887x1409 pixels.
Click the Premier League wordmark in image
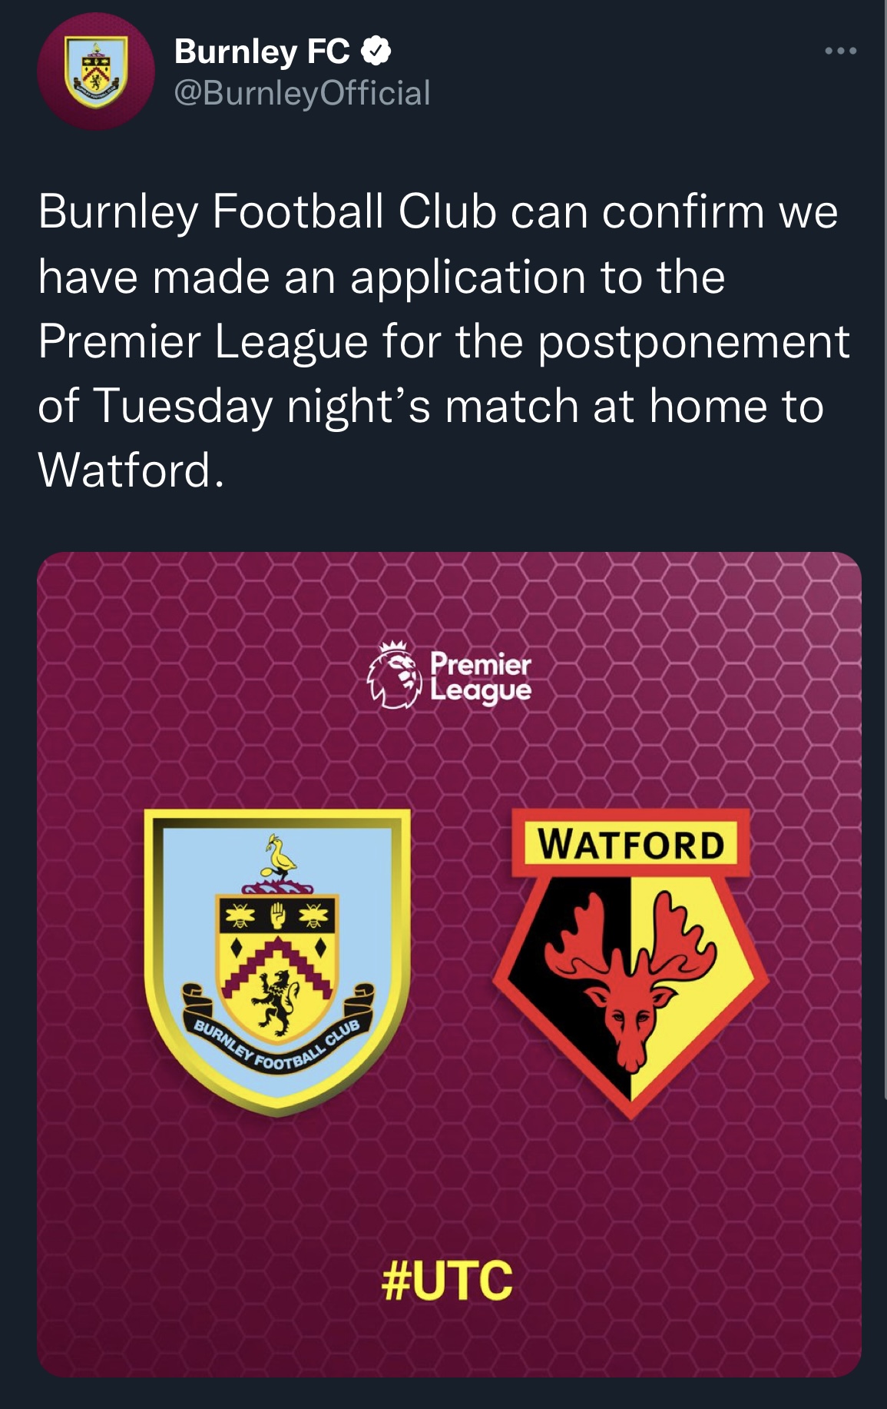pos(480,676)
